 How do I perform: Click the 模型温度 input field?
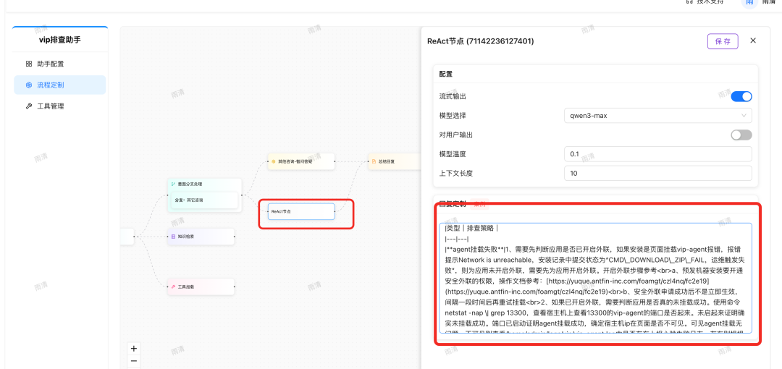[x=657, y=154]
